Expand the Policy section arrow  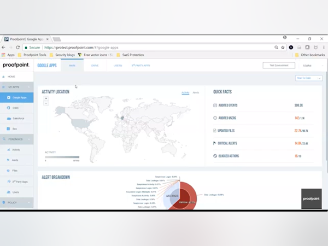tap(29, 202)
